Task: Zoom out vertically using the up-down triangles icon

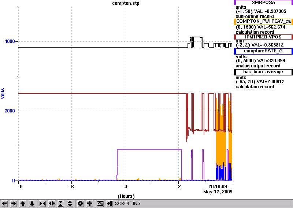Action: coord(70,203)
